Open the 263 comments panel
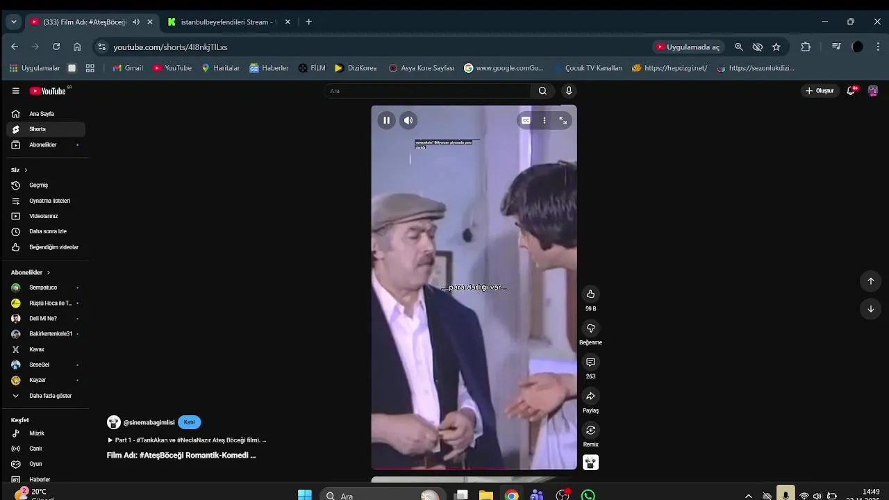This screenshot has width=889, height=500. [590, 362]
